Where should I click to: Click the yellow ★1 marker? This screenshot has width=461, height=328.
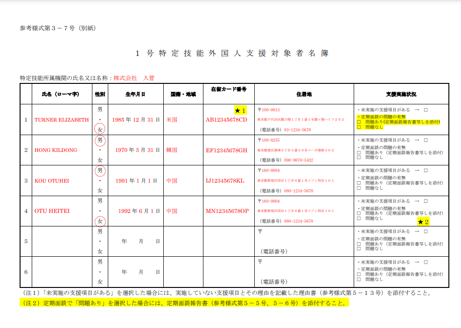pos(240,110)
